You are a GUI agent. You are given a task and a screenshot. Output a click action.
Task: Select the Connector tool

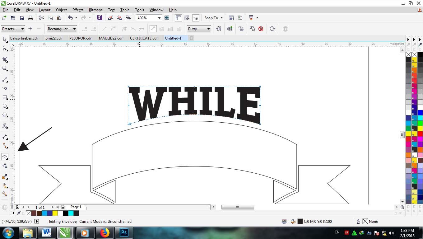point(5,146)
